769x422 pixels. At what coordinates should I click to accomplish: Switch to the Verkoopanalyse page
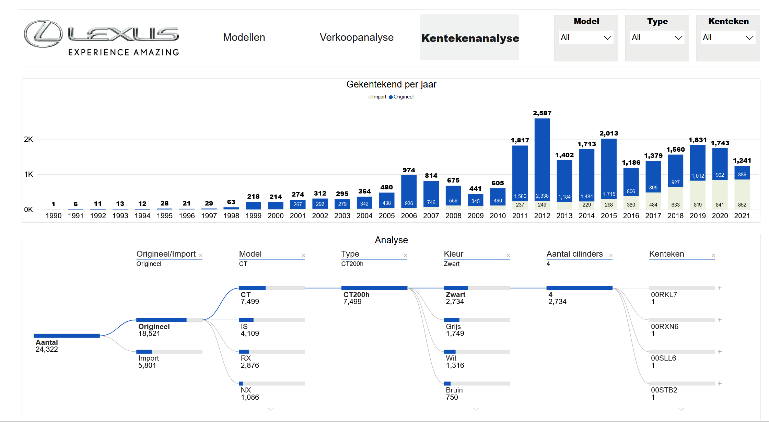click(x=357, y=37)
